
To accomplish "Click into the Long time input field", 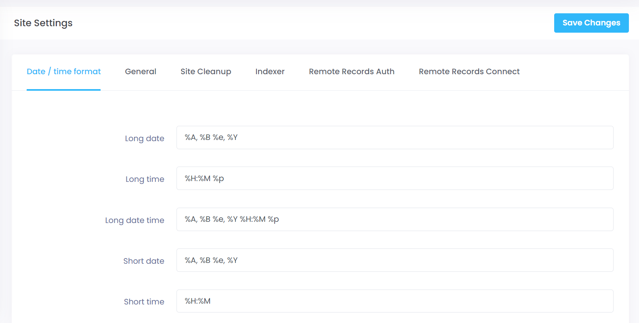I will coord(395,178).
